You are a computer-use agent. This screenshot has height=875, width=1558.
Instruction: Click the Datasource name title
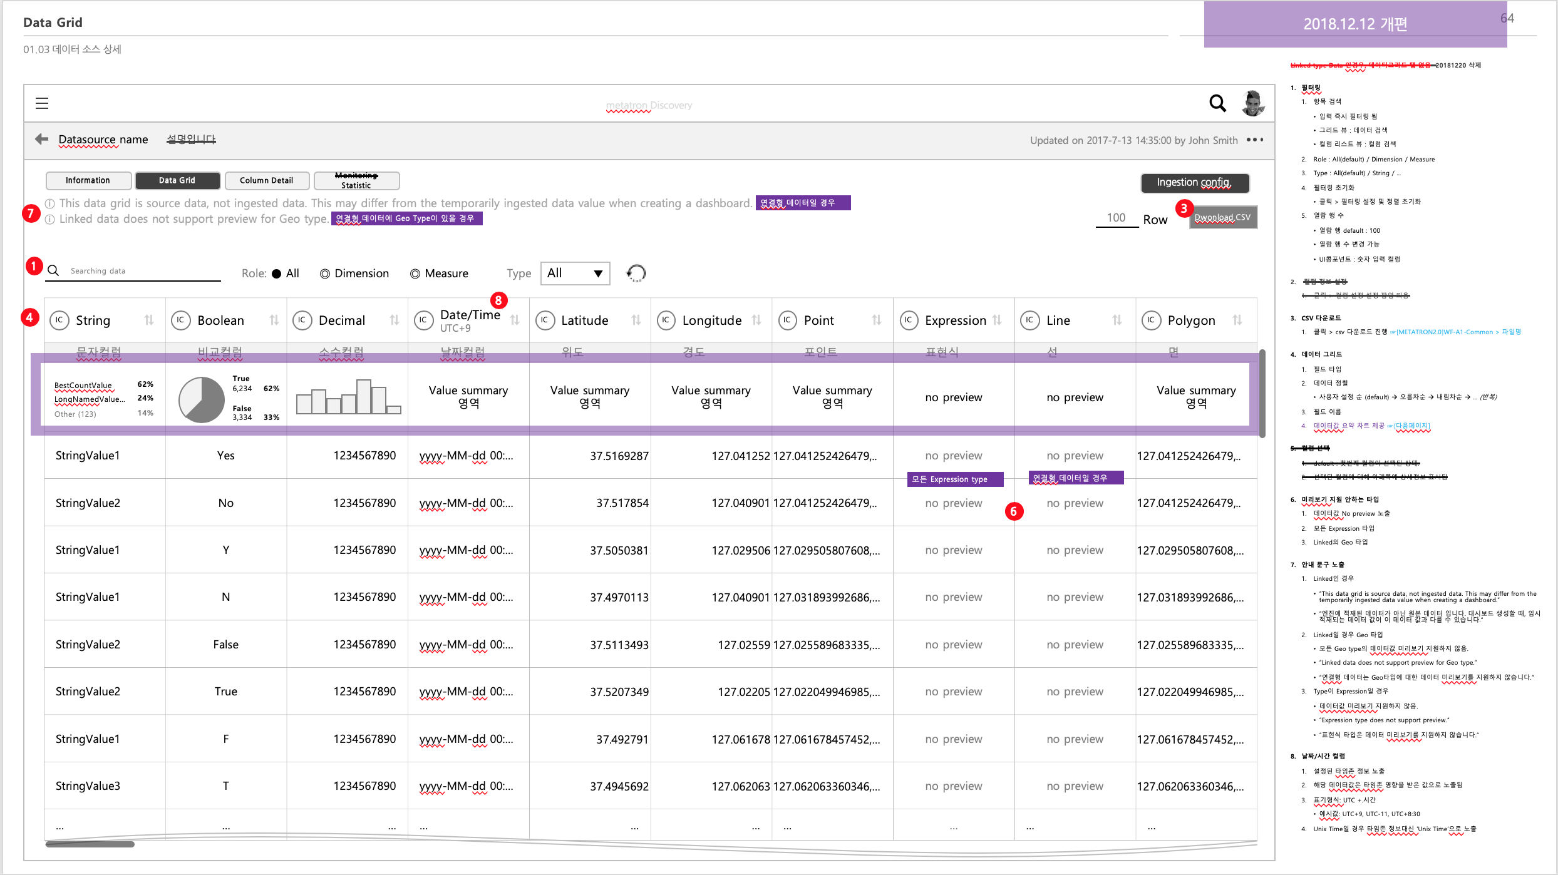click(x=103, y=139)
